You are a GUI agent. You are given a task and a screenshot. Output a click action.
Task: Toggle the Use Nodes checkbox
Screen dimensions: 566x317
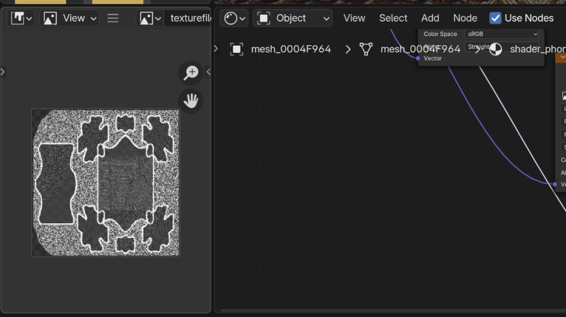495,18
